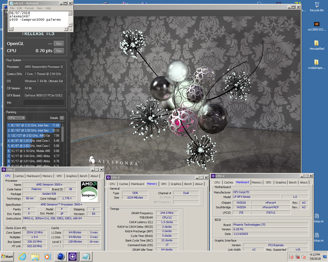328x262 pixels.
Task: Open the View menu in Notepad
Action: coord(39,8)
